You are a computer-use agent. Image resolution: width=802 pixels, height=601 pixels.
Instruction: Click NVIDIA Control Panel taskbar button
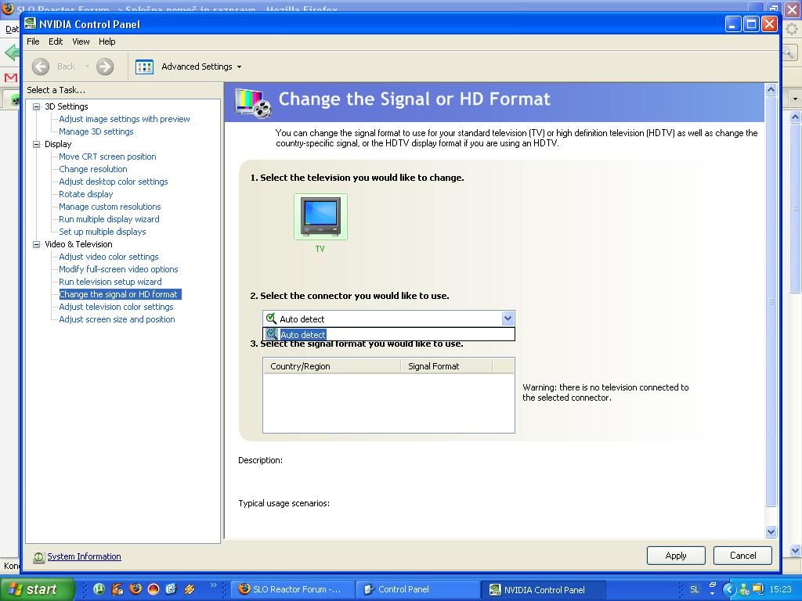[x=544, y=589]
